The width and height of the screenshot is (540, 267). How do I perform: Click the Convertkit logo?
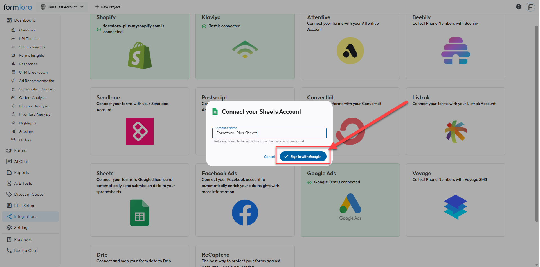tap(350, 131)
